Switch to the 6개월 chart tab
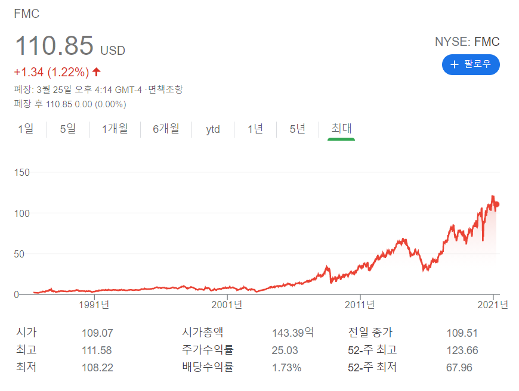Image resolution: width=519 pixels, height=391 pixels. coord(166,129)
